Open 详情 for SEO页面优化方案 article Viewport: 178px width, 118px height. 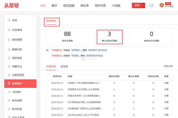coord(166,102)
